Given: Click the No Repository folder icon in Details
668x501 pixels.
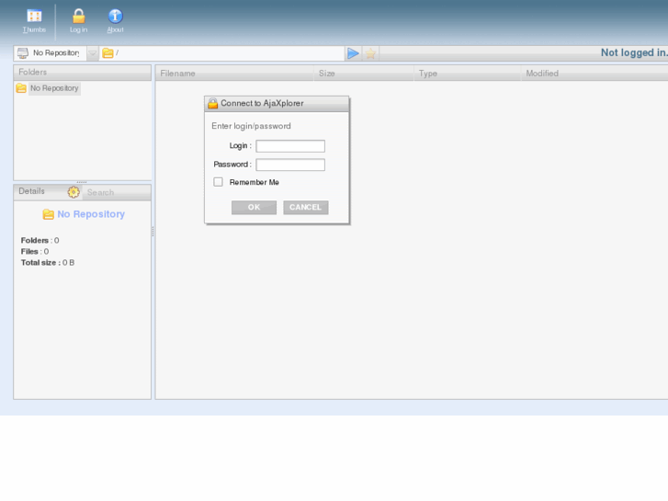Looking at the screenshot, I should [48, 214].
